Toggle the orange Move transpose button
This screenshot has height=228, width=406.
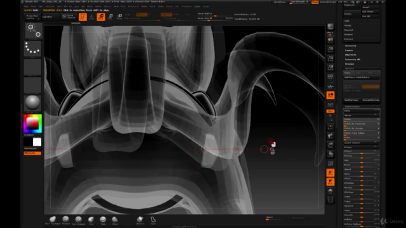tap(101, 17)
